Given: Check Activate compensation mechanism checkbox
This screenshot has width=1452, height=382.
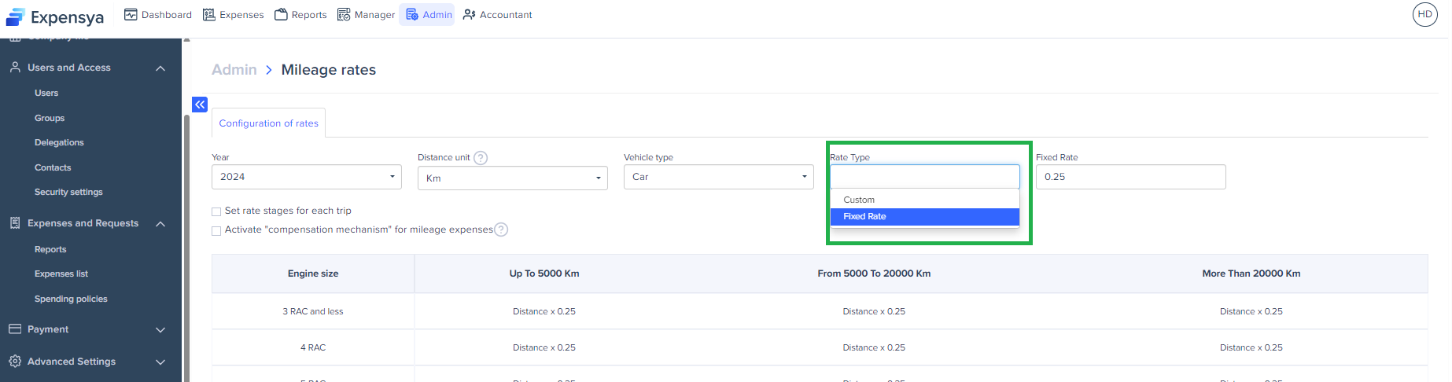Looking at the screenshot, I should click(x=216, y=230).
